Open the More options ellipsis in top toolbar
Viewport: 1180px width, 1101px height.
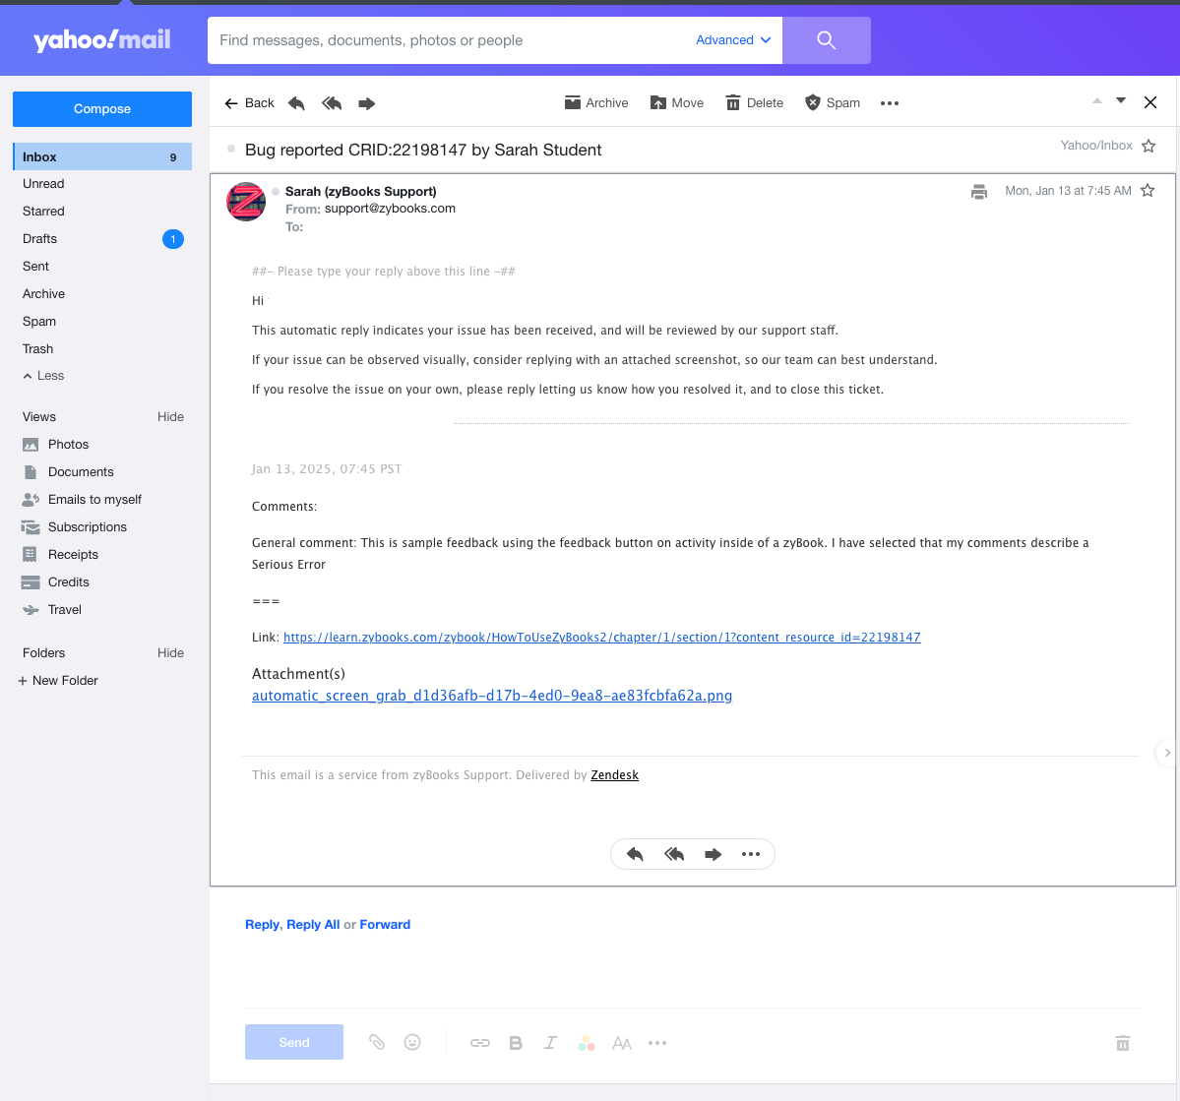pos(890,103)
